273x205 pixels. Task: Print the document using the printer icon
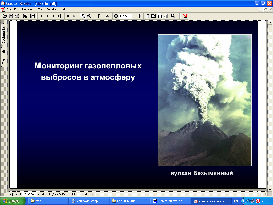point(17,16)
